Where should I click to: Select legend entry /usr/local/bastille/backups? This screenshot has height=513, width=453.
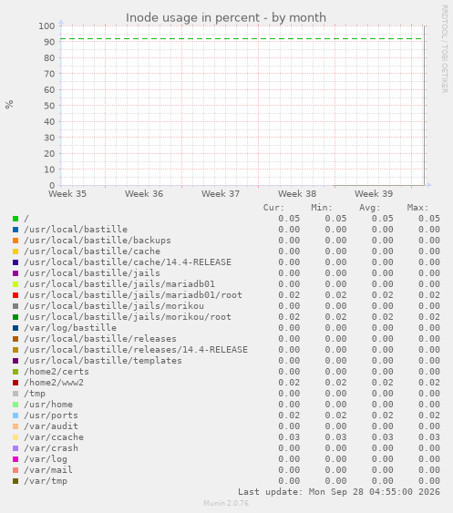pyautogui.click(x=98, y=241)
